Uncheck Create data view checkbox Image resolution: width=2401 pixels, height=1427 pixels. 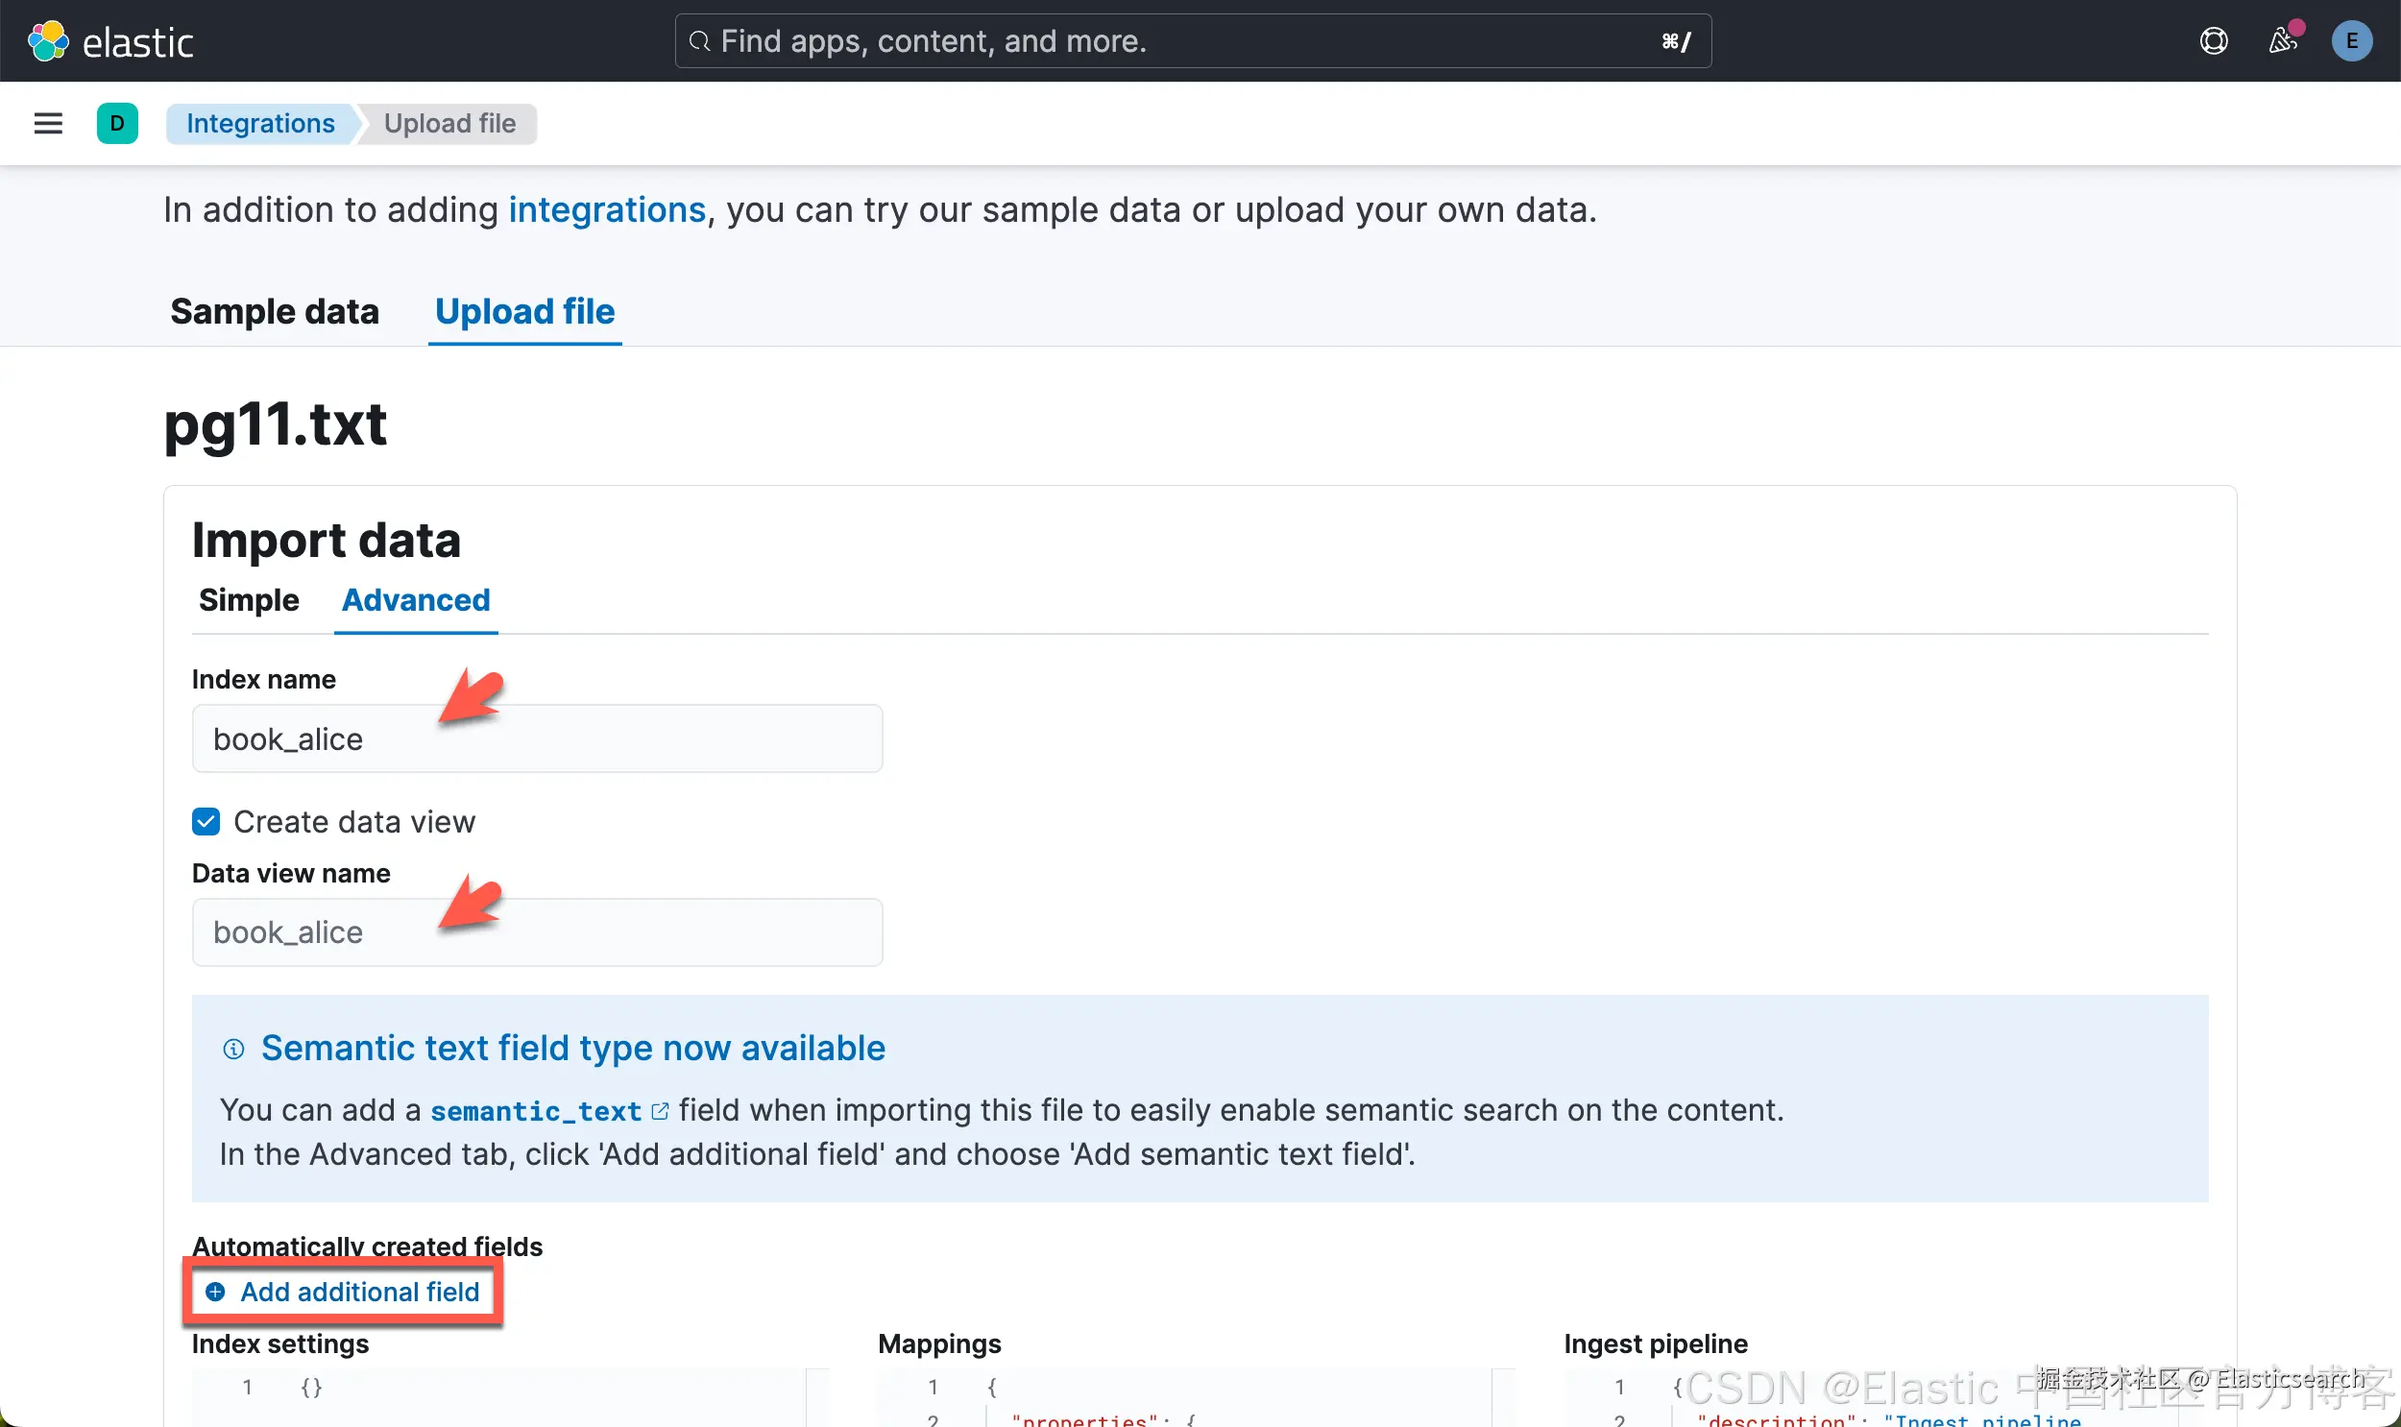point(206,821)
